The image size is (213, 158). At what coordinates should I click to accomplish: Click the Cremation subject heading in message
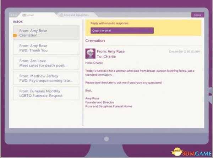coord(95,41)
